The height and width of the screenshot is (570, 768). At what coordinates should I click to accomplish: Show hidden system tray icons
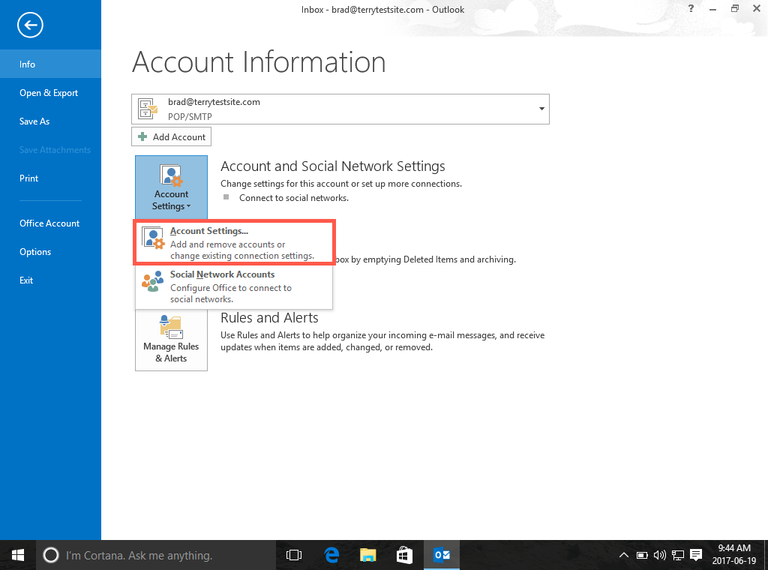click(x=623, y=555)
